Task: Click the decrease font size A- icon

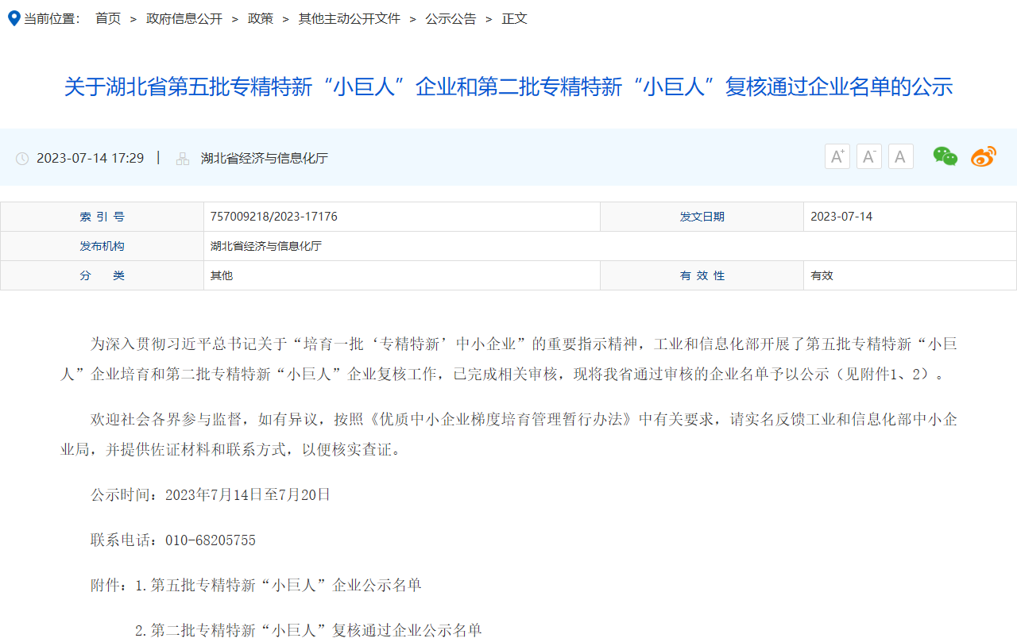Action: tap(868, 157)
